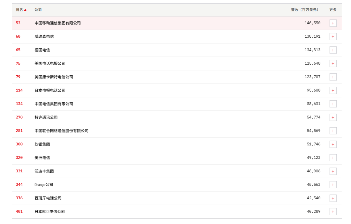Click plus icon beside 美国康卡斯特电信公司

pyautogui.click(x=333, y=77)
